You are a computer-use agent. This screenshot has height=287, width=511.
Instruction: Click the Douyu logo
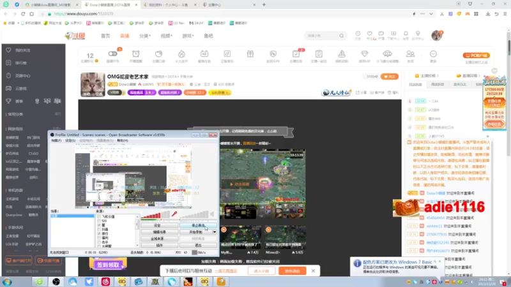tap(75, 36)
